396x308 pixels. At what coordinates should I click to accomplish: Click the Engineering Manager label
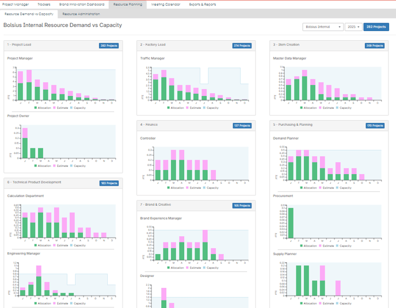pos(24,253)
